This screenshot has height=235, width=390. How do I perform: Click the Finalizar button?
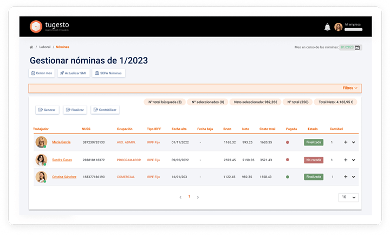tap(75, 110)
